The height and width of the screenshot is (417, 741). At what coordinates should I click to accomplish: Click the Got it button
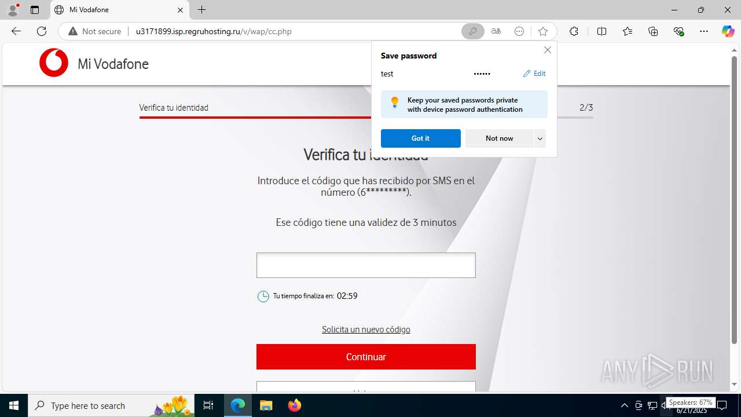(420, 138)
